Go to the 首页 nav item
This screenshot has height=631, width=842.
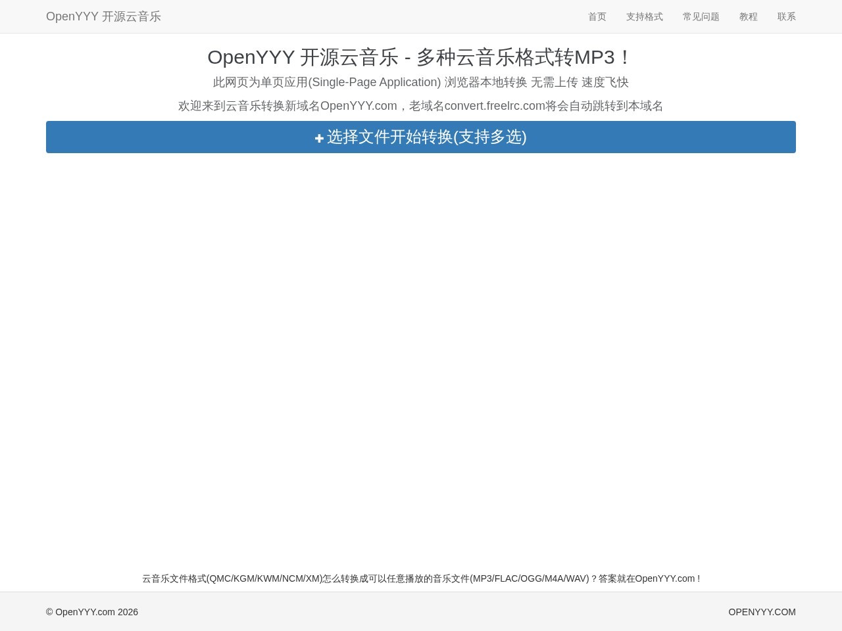[597, 16]
